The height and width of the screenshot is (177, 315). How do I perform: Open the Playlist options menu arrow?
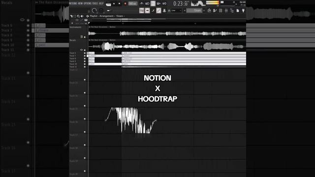(x=71, y=16)
